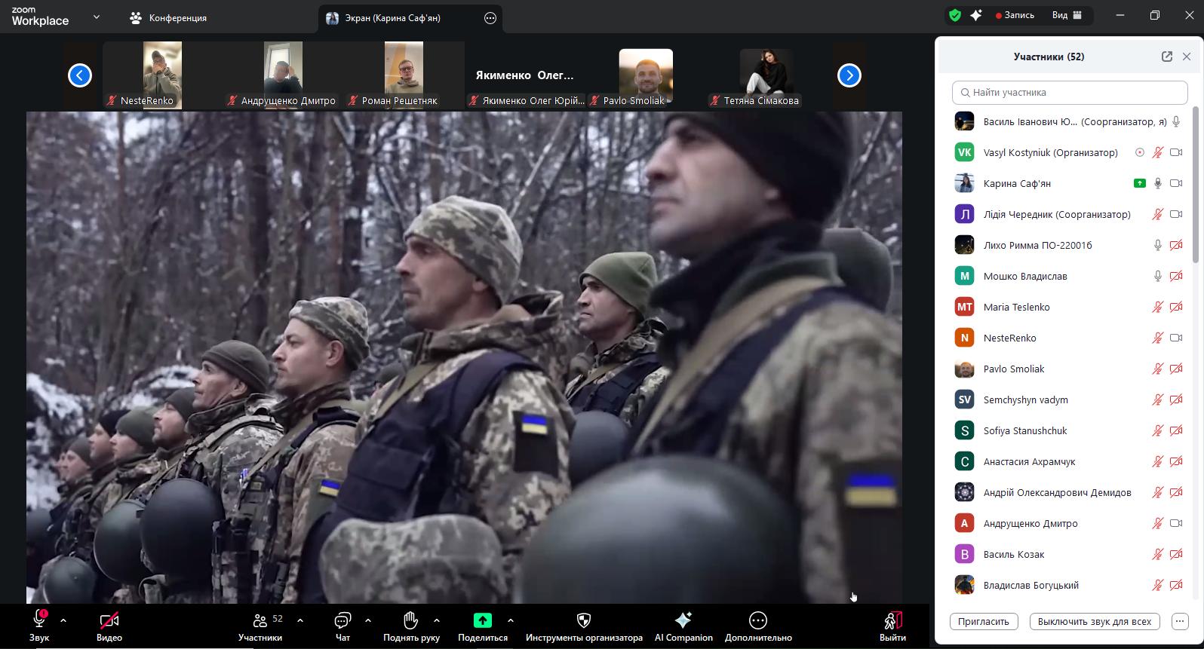Expand participants options arrow
The image size is (1204, 649).
tap(300, 620)
